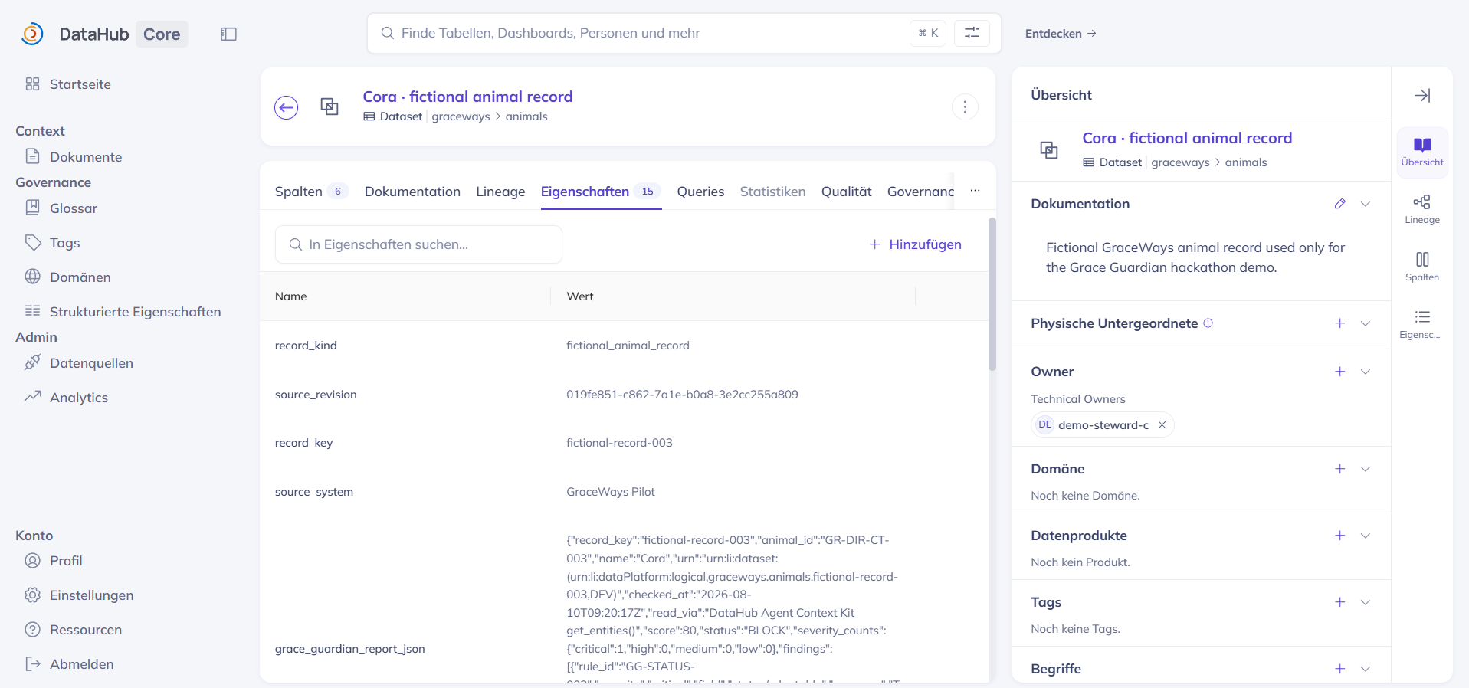Image resolution: width=1469 pixels, height=688 pixels.
Task: Open Cora record link in Übersicht panel
Action: click(1187, 138)
